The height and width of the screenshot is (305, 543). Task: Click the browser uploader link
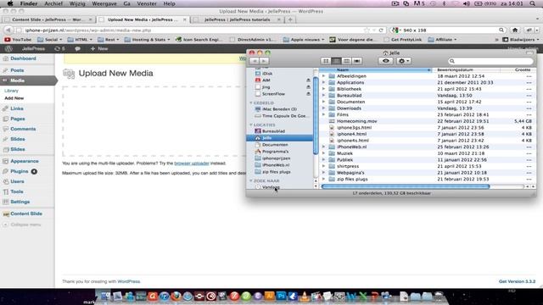point(192,164)
